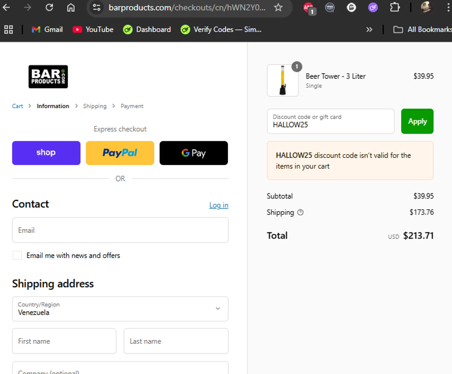Focus the First name field
The height and width of the screenshot is (374, 452).
(64, 341)
